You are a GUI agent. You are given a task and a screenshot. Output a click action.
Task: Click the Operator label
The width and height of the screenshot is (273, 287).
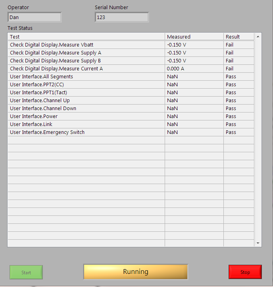pyautogui.click(x=18, y=8)
